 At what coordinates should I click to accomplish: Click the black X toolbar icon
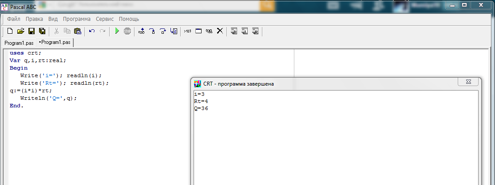[x=220, y=31]
